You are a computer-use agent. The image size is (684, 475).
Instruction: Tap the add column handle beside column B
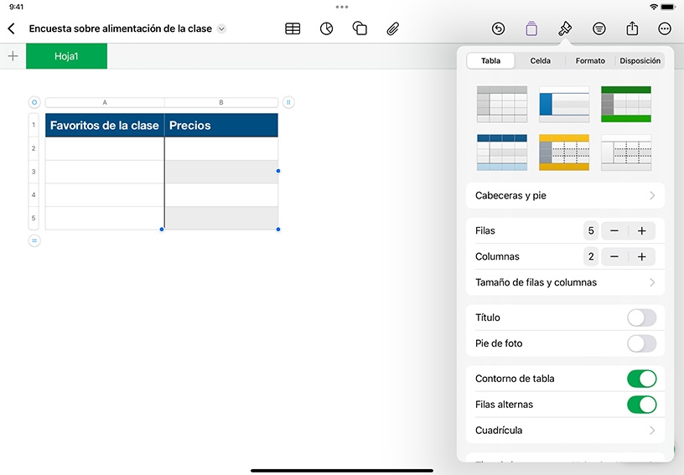coord(288,102)
